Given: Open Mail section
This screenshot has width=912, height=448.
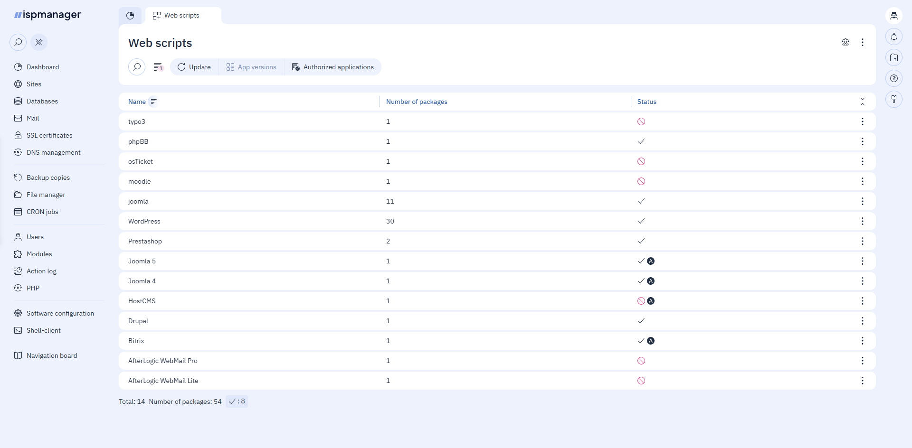Looking at the screenshot, I should [x=33, y=118].
